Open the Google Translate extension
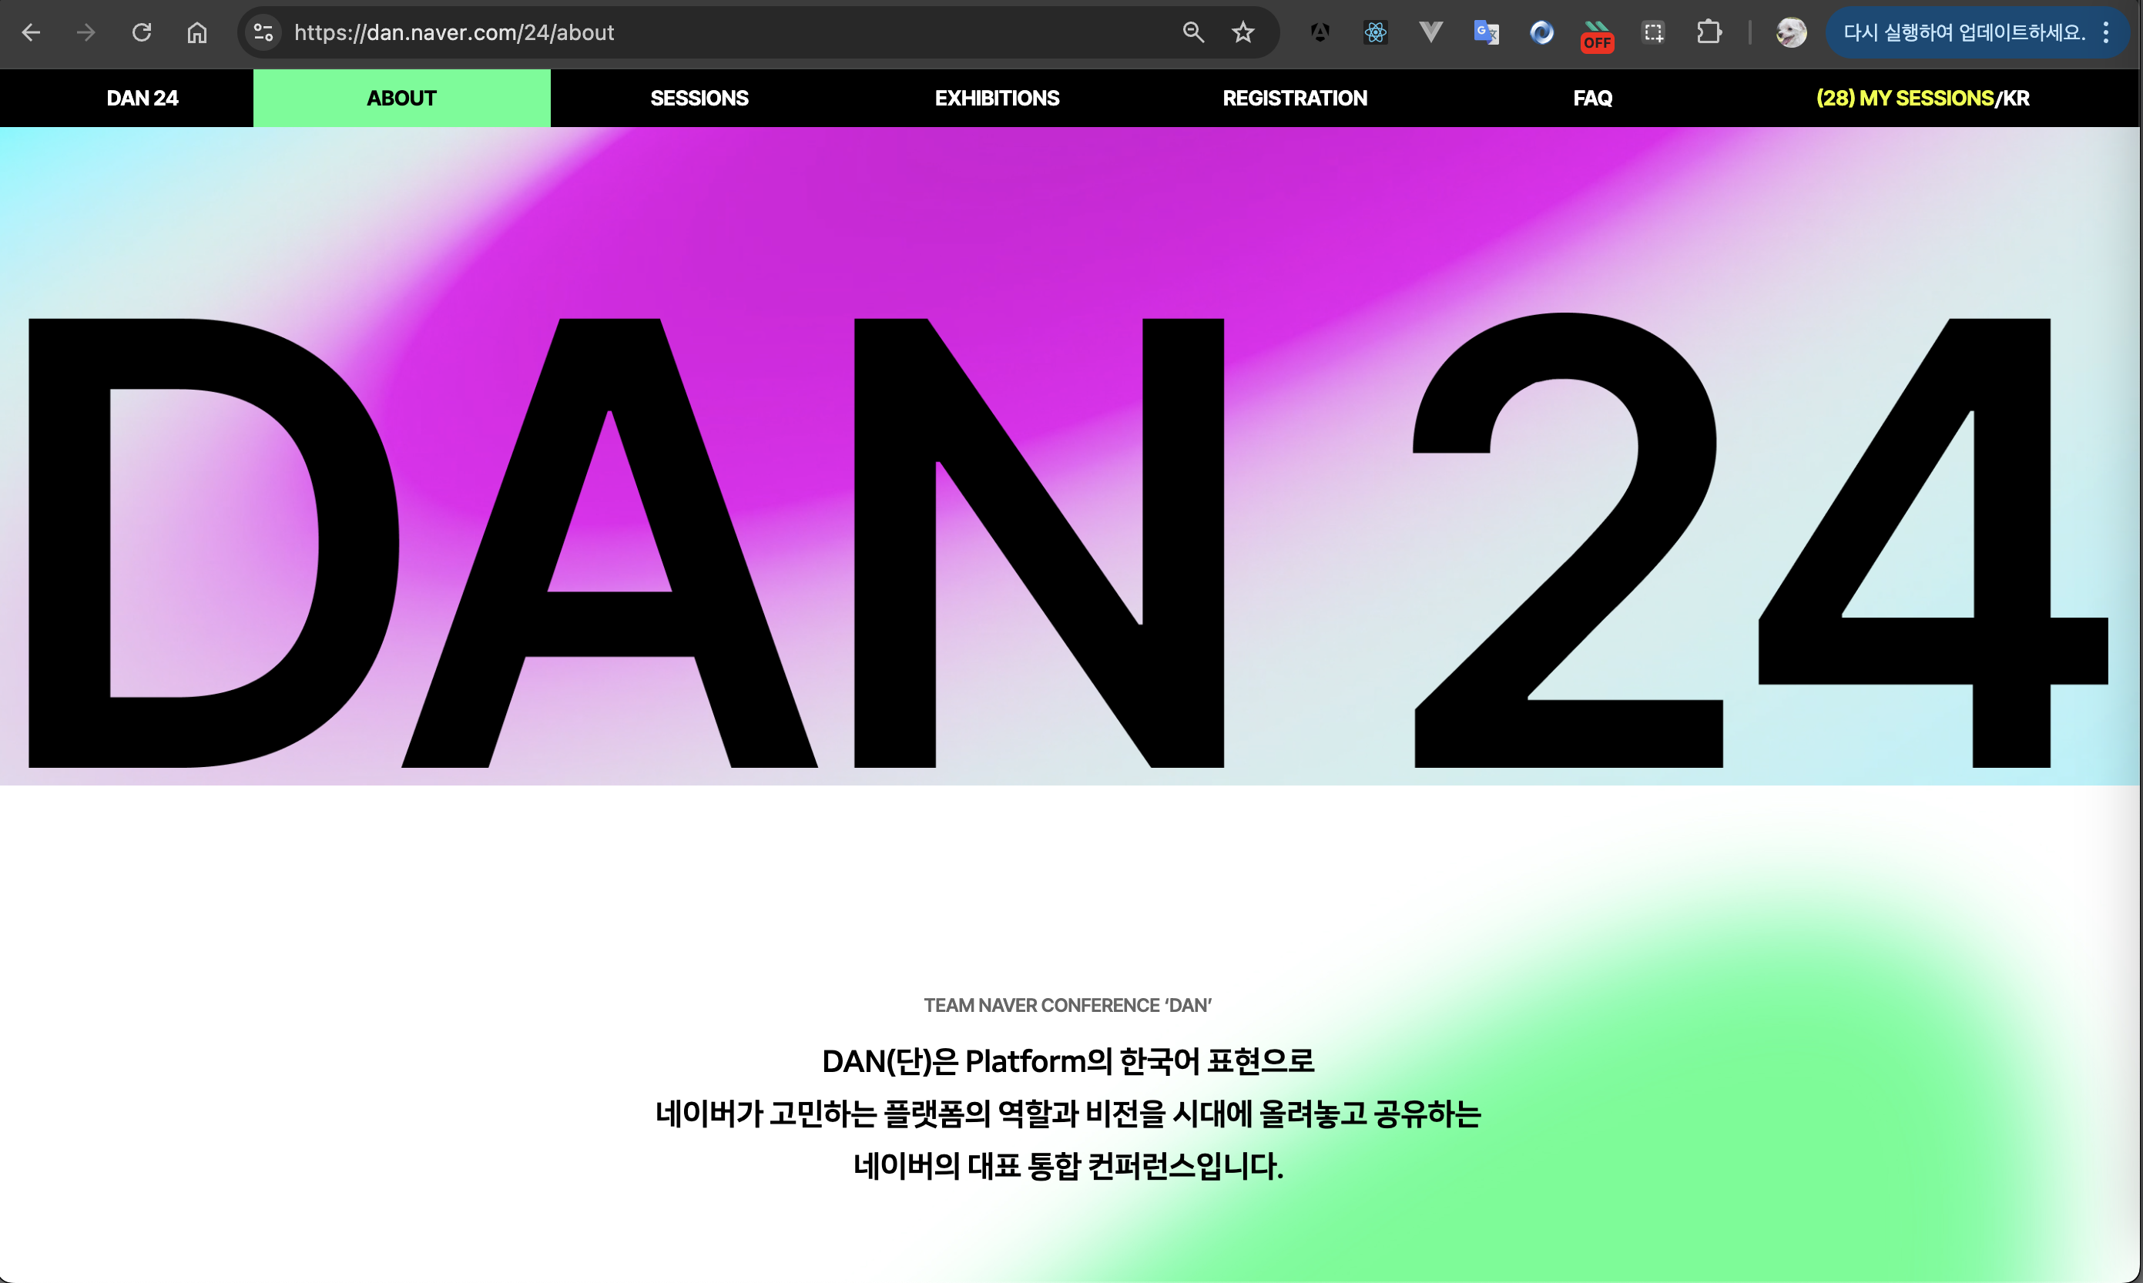The image size is (2143, 1283). 1486,33
